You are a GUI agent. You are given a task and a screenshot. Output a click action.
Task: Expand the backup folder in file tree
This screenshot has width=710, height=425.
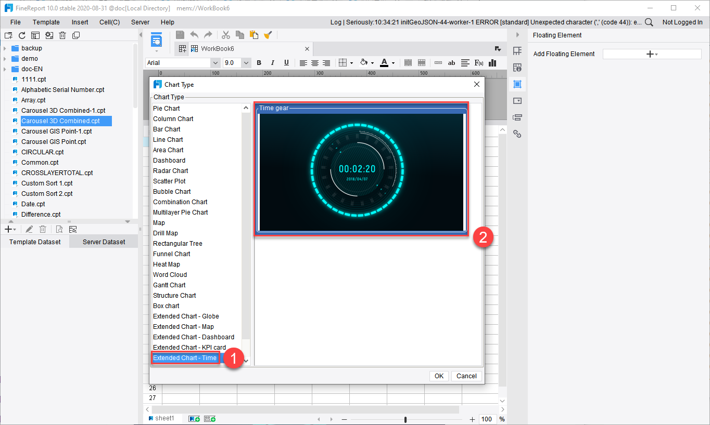point(5,48)
